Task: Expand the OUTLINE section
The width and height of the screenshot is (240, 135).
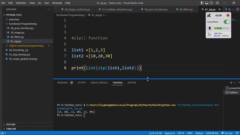Action: click(x=11, y=124)
